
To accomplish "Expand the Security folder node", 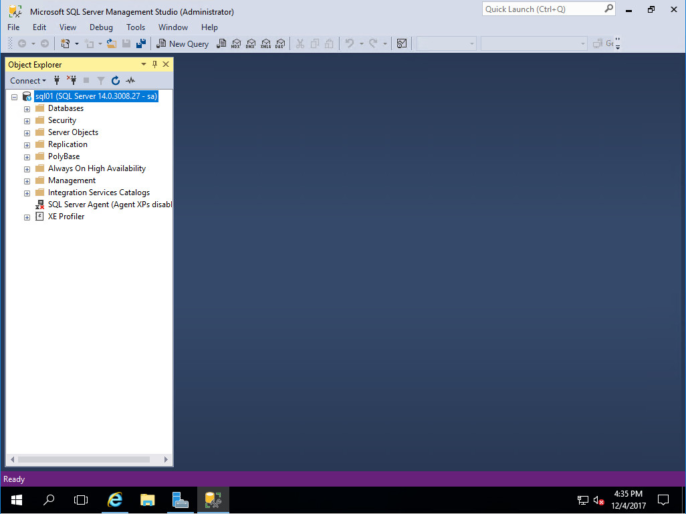I will 27,120.
